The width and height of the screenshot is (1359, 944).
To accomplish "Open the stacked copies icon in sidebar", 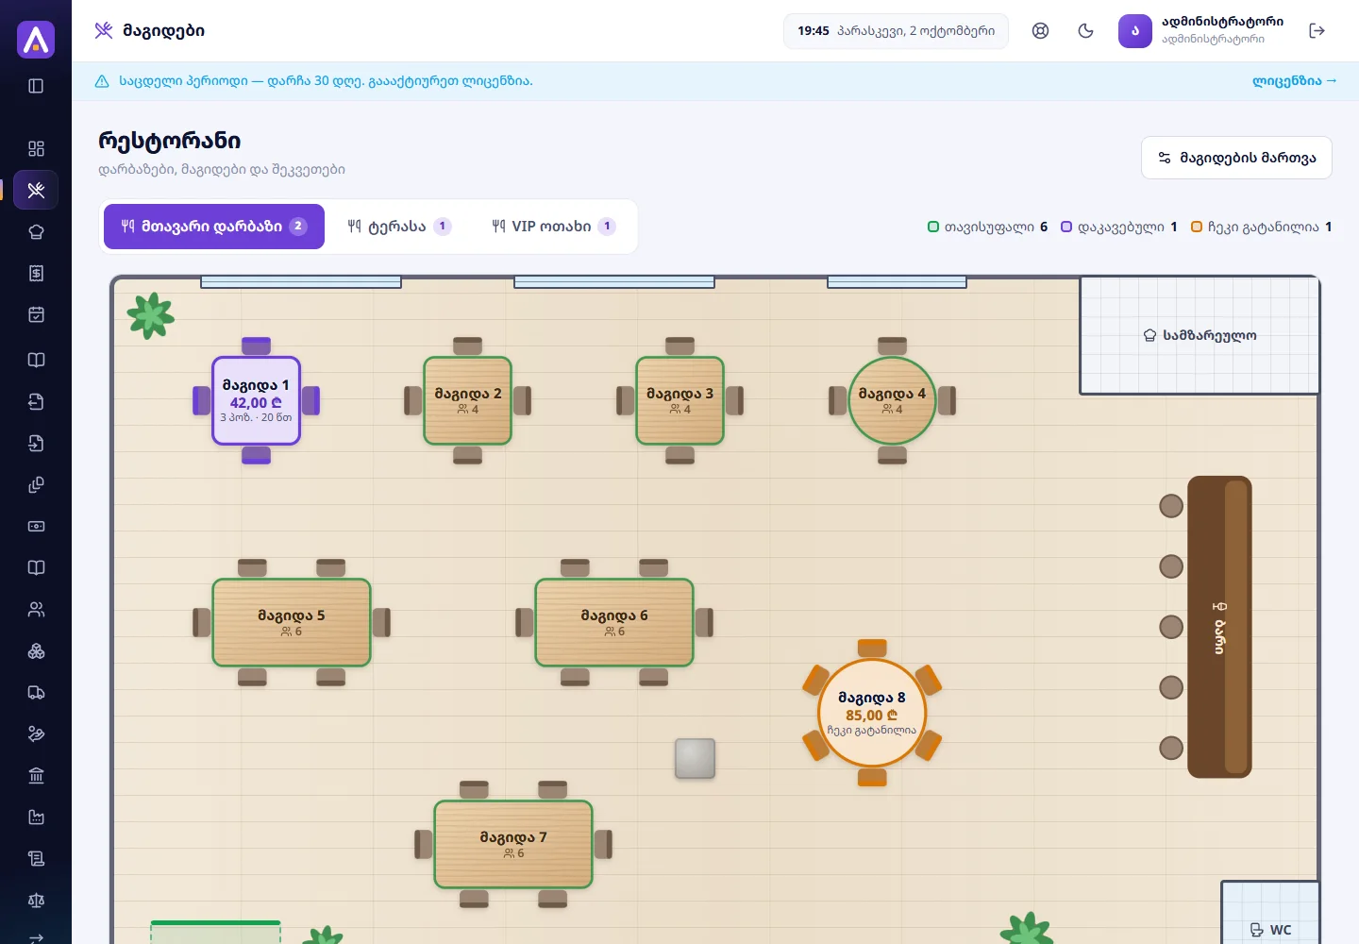I will click(x=36, y=484).
